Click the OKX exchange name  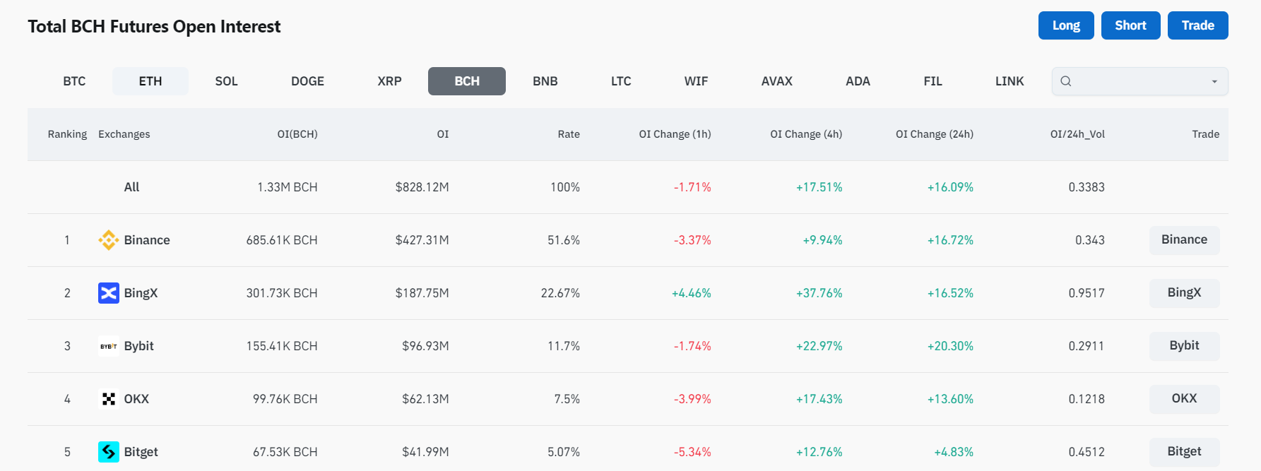coord(136,399)
